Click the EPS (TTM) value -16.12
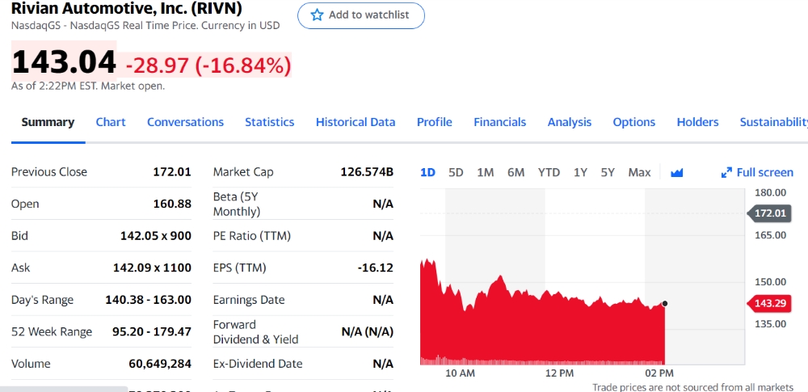The height and width of the screenshot is (392, 808). [x=375, y=268]
